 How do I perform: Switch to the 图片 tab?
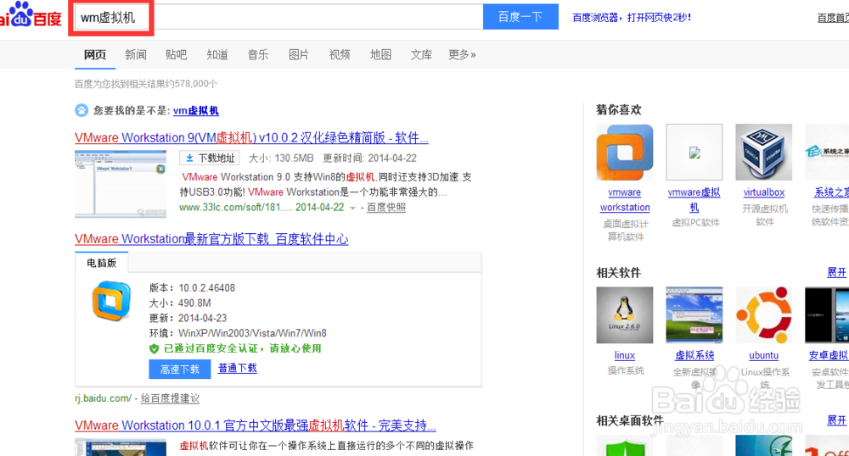pyautogui.click(x=298, y=54)
